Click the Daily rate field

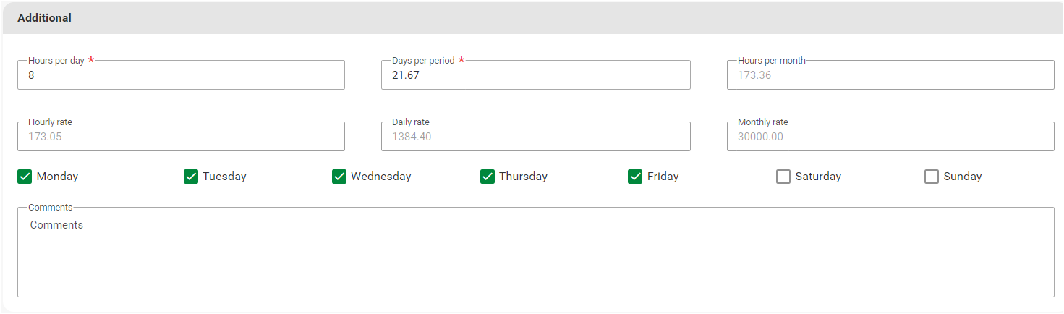tap(535, 137)
